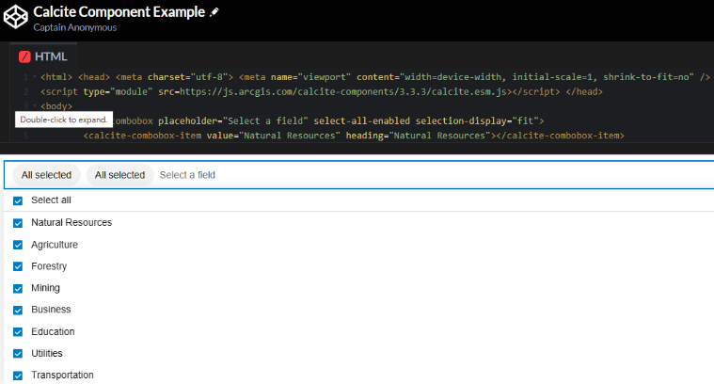This screenshot has height=384, width=714.
Task: Select the Utilities option label
Action: click(47, 353)
